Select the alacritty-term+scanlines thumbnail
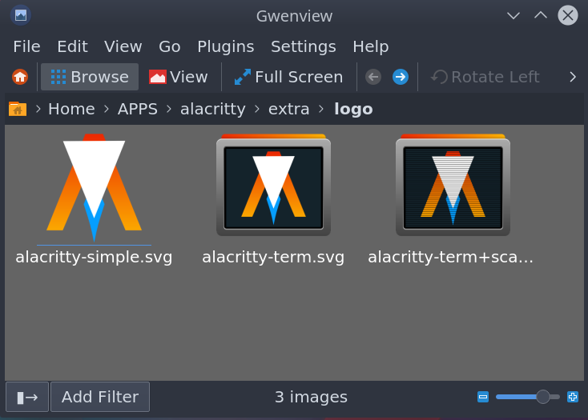 (453, 185)
